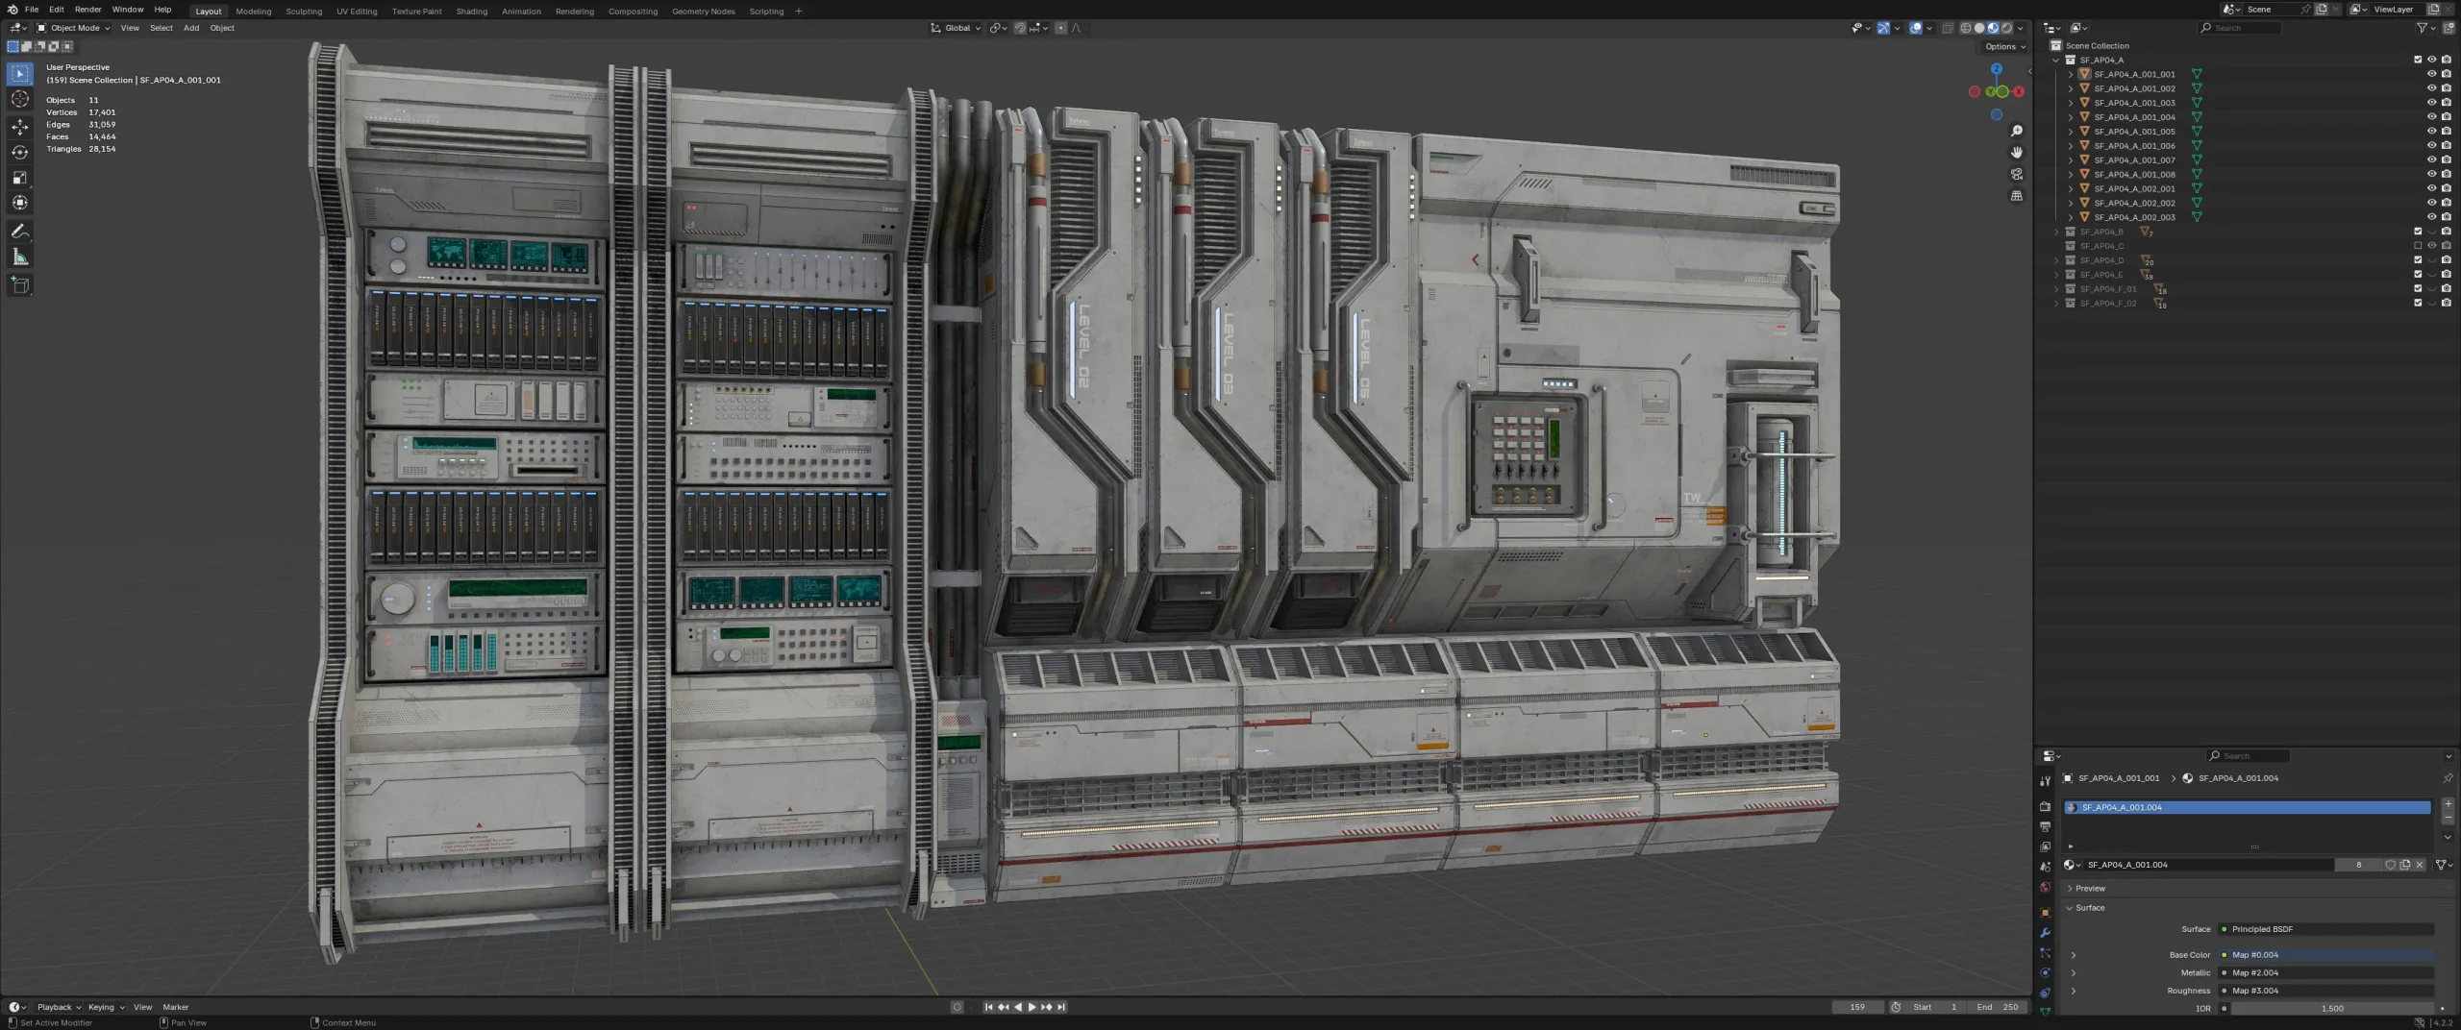The image size is (2461, 1030).
Task: Hide SF_AP04_A_001_003 with its eye icon
Action: (x=2431, y=103)
